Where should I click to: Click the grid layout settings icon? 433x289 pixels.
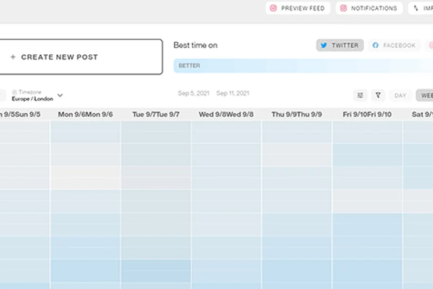(360, 95)
